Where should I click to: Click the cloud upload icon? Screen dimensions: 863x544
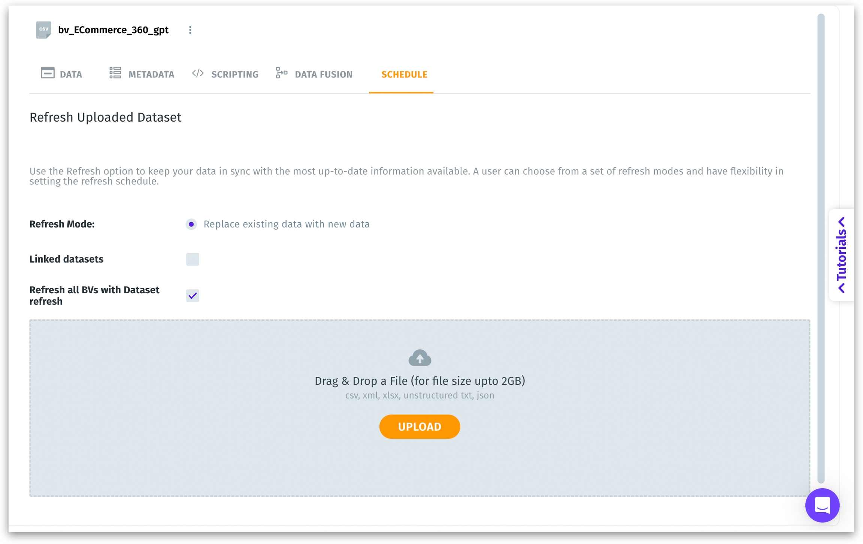click(420, 358)
